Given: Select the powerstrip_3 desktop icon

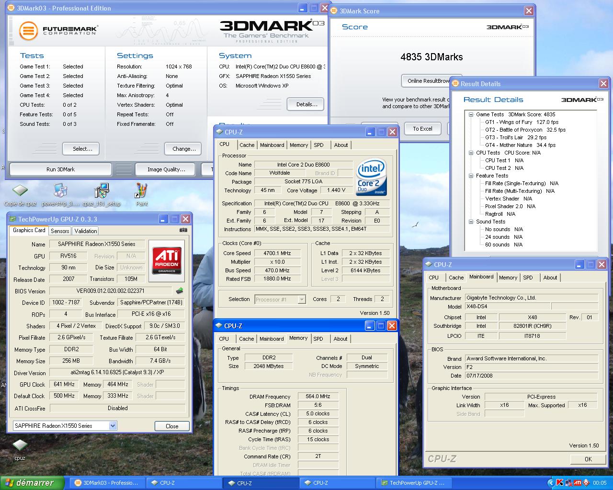Looking at the screenshot, I should coord(60,195).
